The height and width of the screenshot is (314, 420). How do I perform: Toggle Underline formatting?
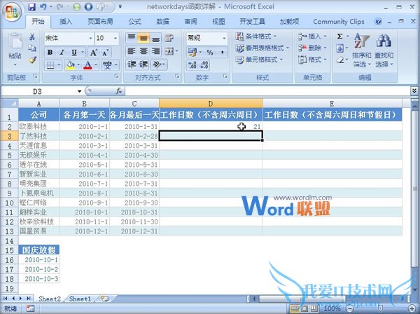(74, 53)
